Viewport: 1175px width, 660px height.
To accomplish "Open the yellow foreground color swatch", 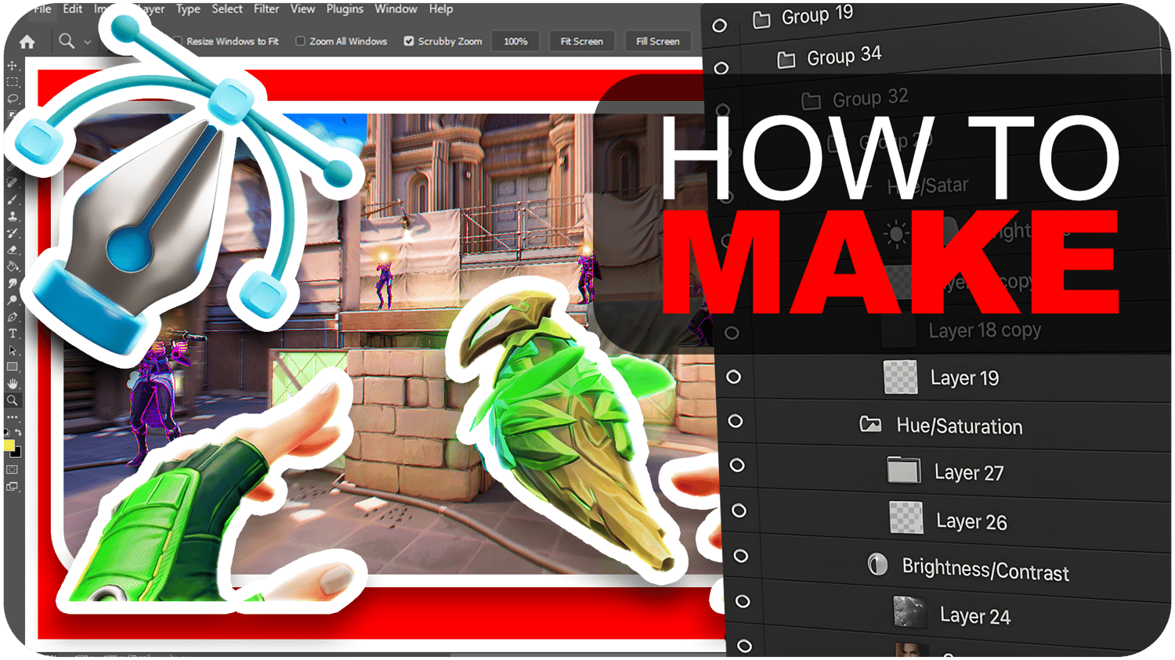I will coord(9,445).
